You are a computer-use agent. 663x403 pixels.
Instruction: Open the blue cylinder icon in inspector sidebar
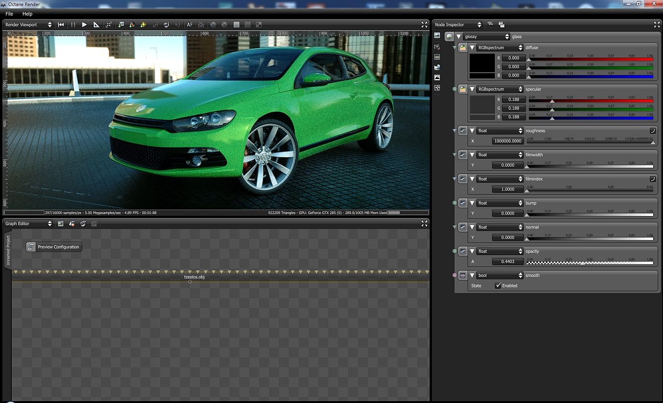[x=437, y=67]
